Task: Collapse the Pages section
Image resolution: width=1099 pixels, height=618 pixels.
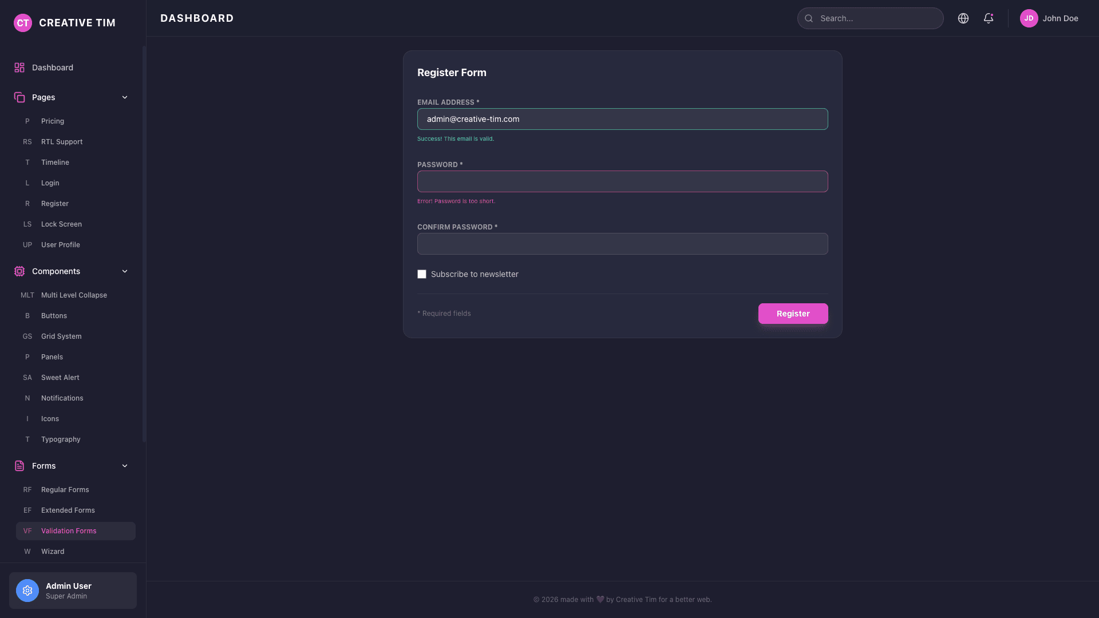Action: pos(125,97)
